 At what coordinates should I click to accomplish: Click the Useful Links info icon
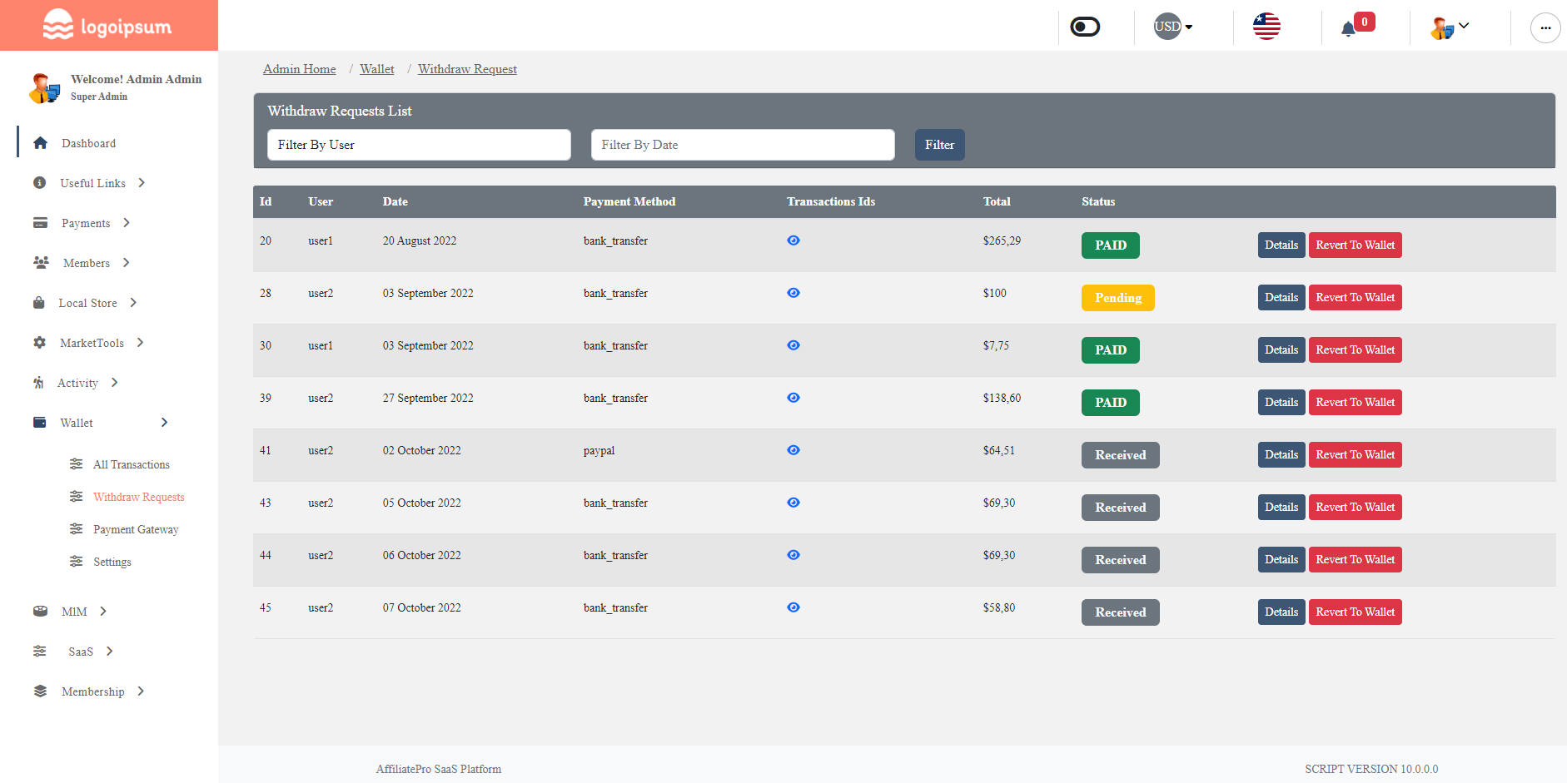(40, 182)
